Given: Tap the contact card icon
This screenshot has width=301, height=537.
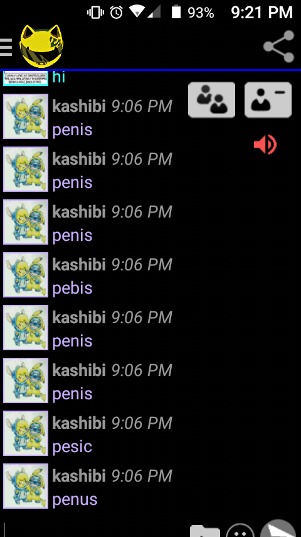Looking at the screenshot, I should pyautogui.click(x=268, y=99).
